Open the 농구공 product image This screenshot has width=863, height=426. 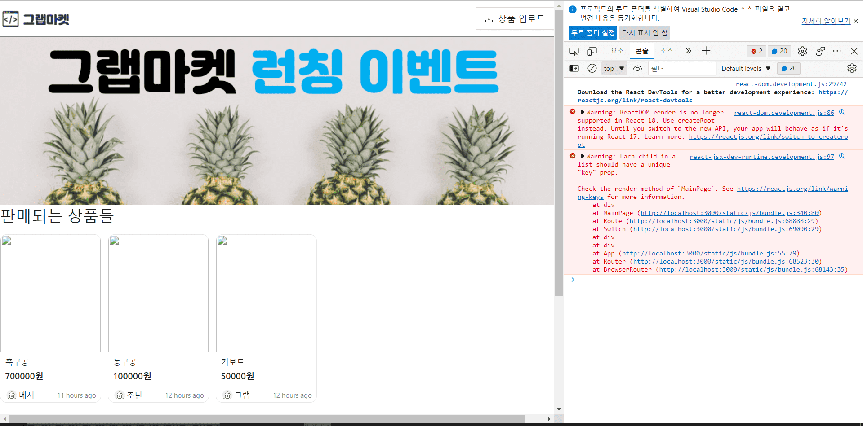point(158,294)
